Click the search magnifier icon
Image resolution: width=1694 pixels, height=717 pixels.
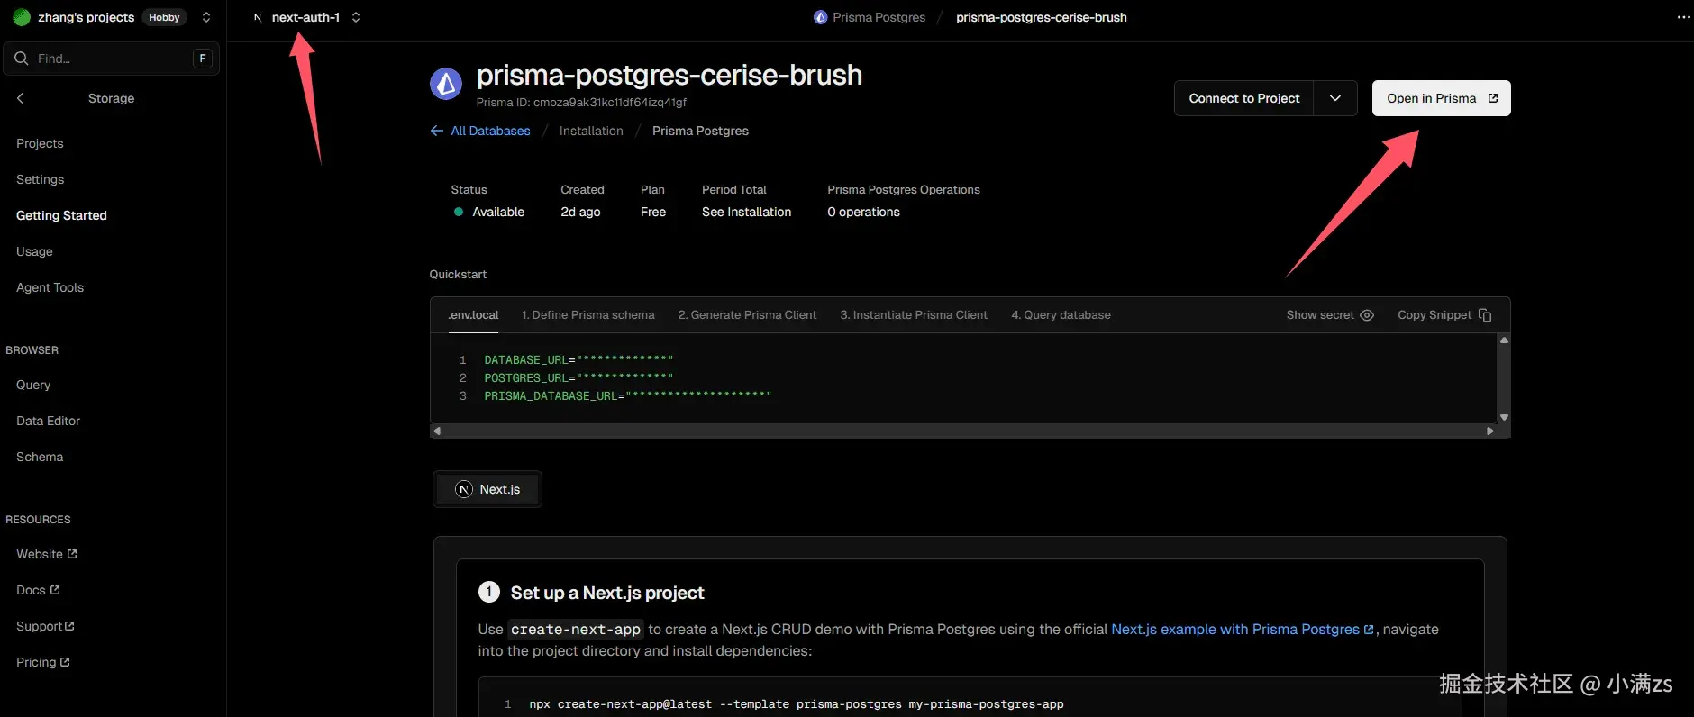(22, 59)
